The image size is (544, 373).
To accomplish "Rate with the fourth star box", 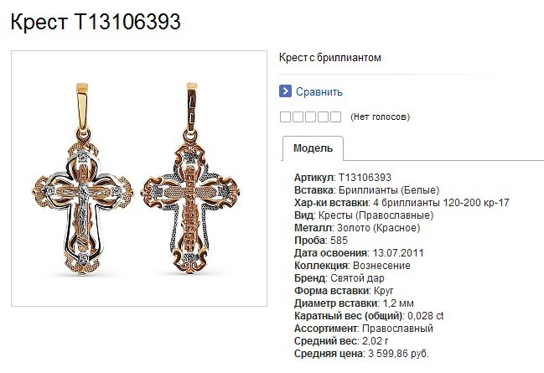I will tap(323, 117).
